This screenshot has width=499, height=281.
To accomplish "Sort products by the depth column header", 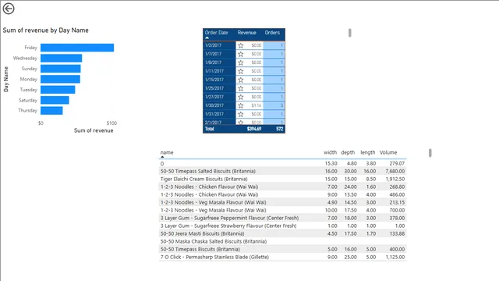I will pyautogui.click(x=348, y=153).
